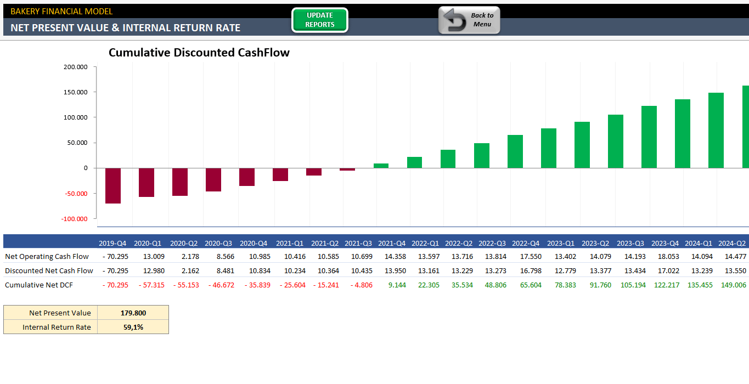The width and height of the screenshot is (749, 384).
Task: Click the chart title Cumulative Discounted CashFlow
Action: (x=199, y=53)
